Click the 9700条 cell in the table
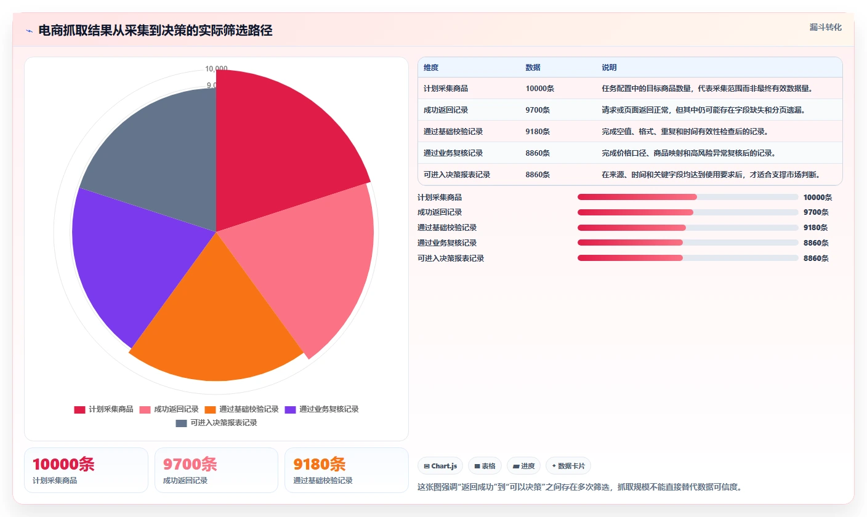The height and width of the screenshot is (517, 867). (538, 110)
